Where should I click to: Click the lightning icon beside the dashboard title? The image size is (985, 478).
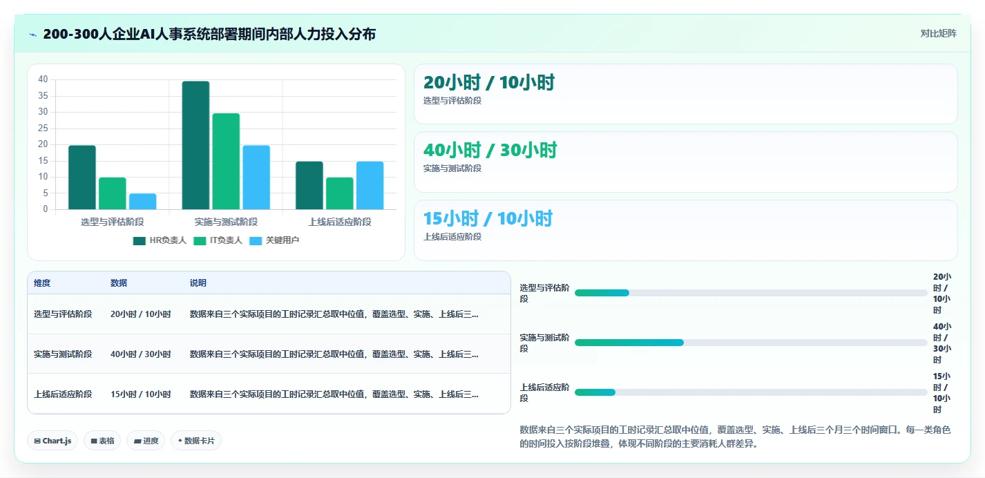coord(32,35)
